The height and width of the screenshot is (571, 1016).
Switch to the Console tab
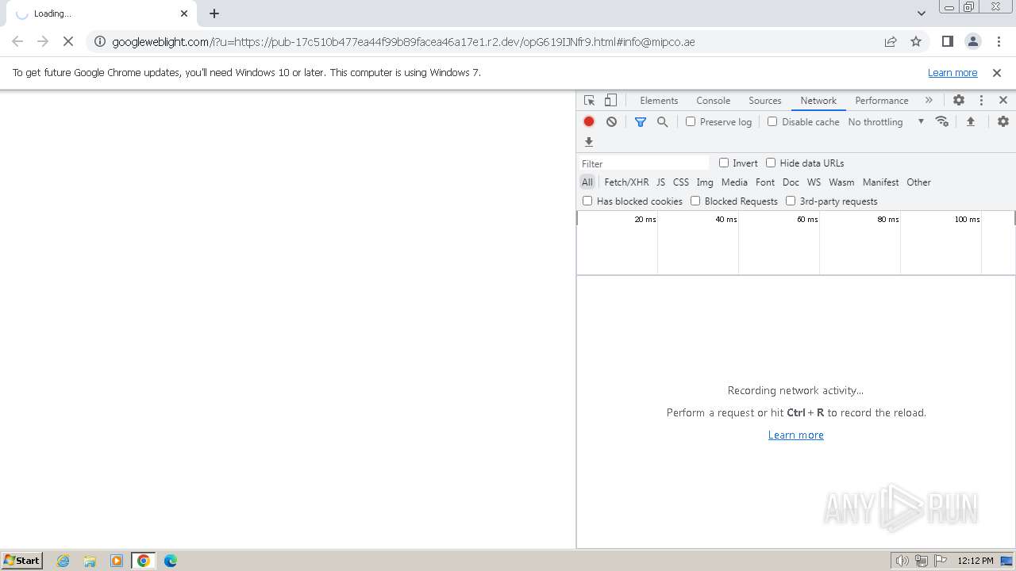[x=713, y=101]
